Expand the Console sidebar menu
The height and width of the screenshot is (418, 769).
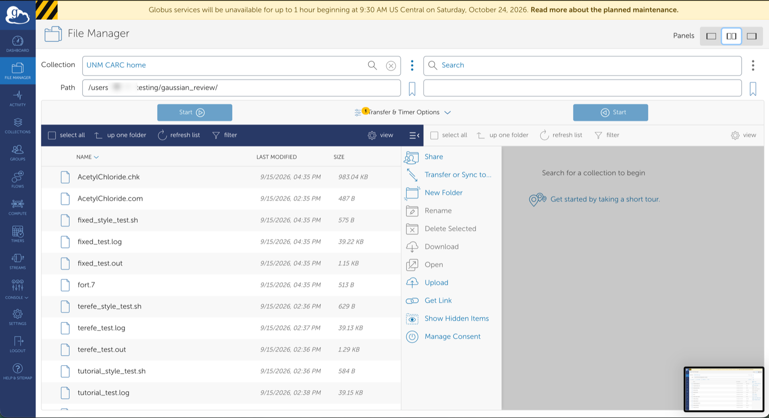[x=17, y=289]
